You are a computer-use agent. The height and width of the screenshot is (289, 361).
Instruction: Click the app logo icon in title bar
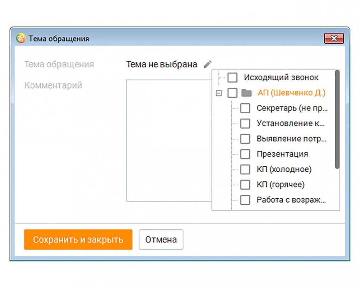click(x=21, y=38)
